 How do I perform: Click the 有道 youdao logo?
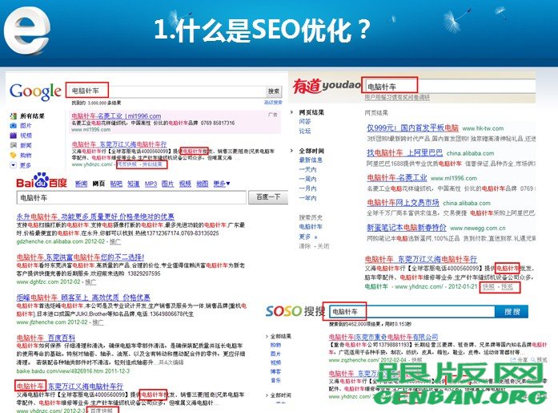(327, 86)
